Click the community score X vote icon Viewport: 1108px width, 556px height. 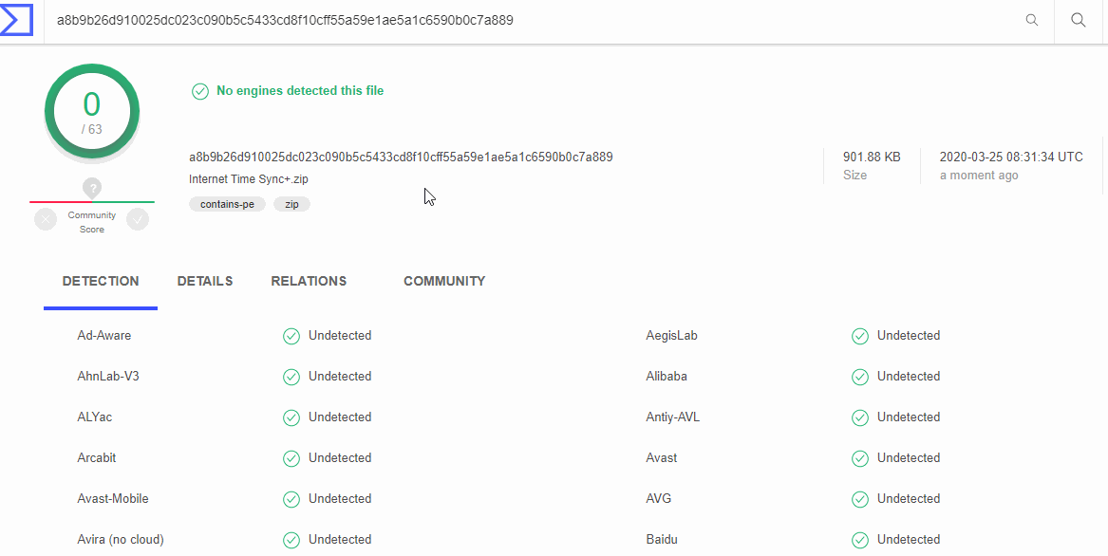(x=46, y=220)
